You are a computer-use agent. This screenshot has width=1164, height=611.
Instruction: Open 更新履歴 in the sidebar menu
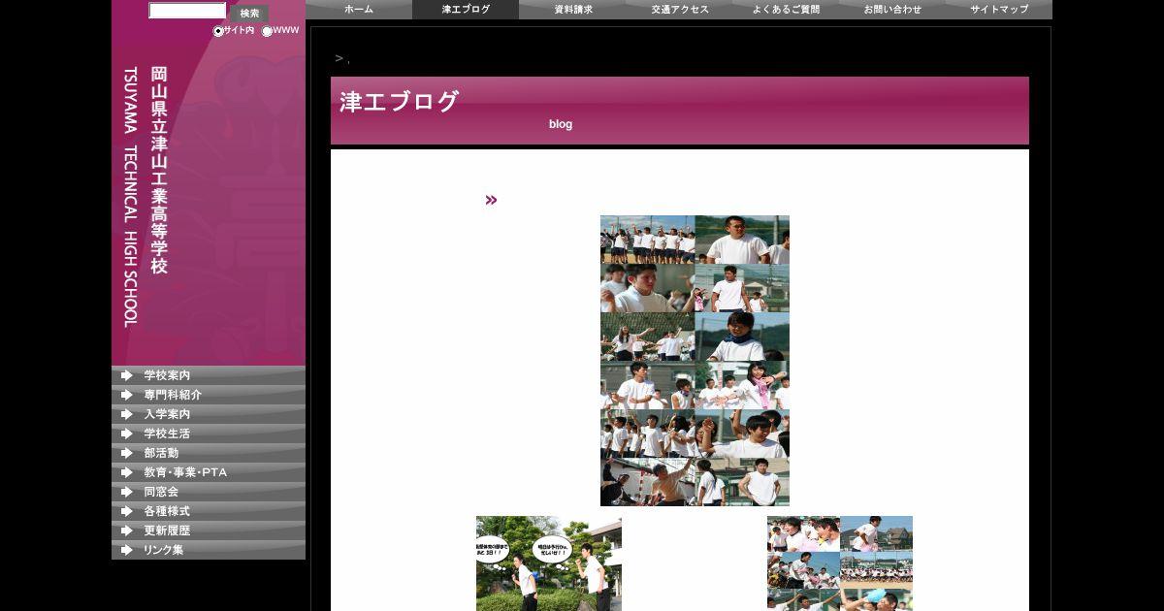pos(209,531)
